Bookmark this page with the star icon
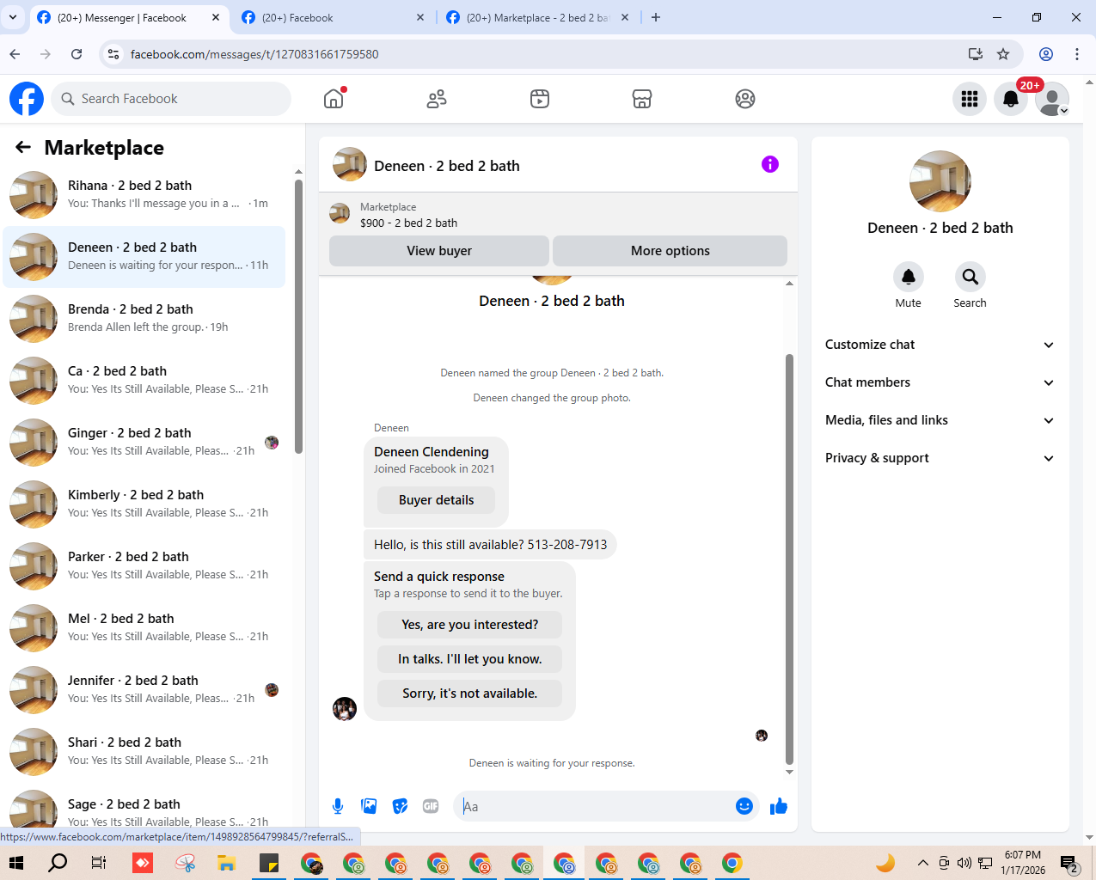This screenshot has width=1096, height=880. [1003, 54]
